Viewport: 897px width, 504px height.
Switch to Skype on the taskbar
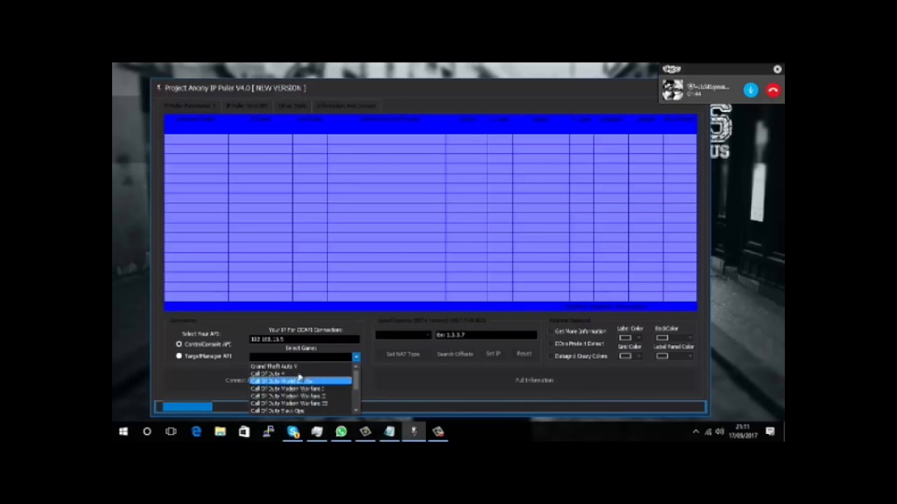coord(293,432)
